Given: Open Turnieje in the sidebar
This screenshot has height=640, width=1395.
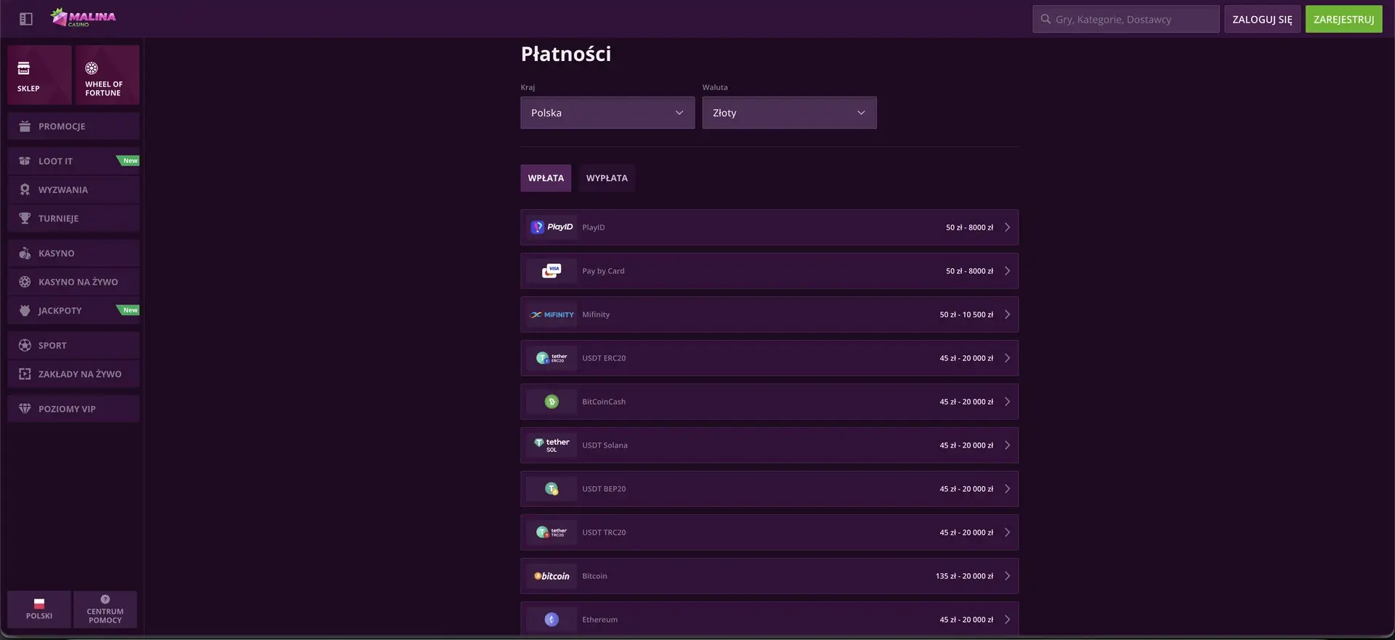Looking at the screenshot, I should click(x=73, y=219).
